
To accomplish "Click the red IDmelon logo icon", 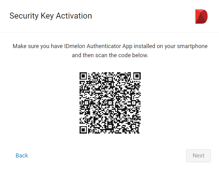I will click(201, 16).
